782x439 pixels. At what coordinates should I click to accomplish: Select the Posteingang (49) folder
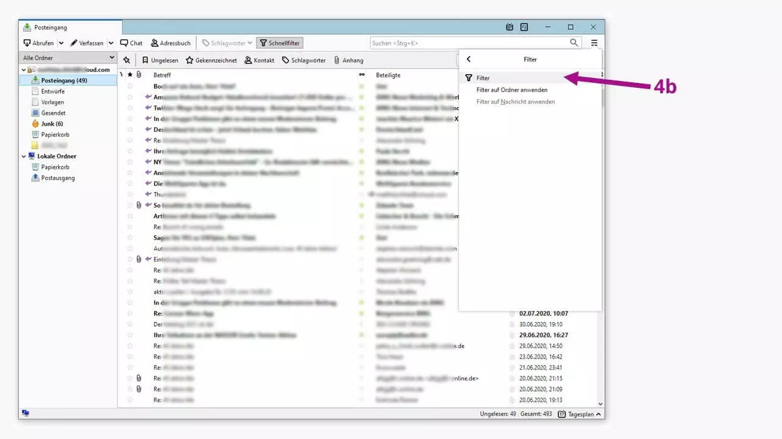68,80
